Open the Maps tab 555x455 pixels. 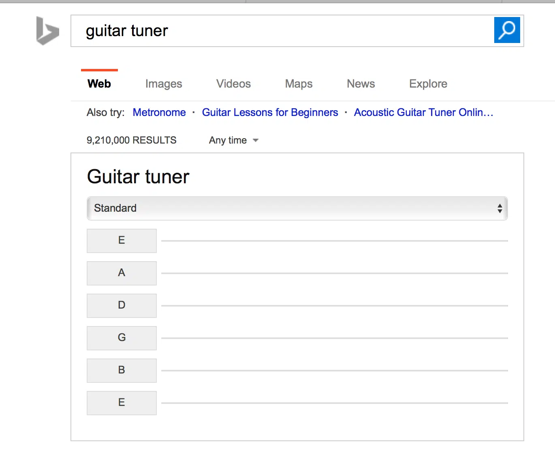click(x=299, y=84)
